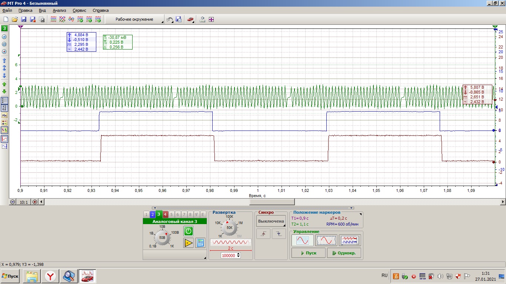Image resolution: width=506 pixels, height=284 pixels.
Task: Toggle channel 3 power button
Action: tap(189, 231)
